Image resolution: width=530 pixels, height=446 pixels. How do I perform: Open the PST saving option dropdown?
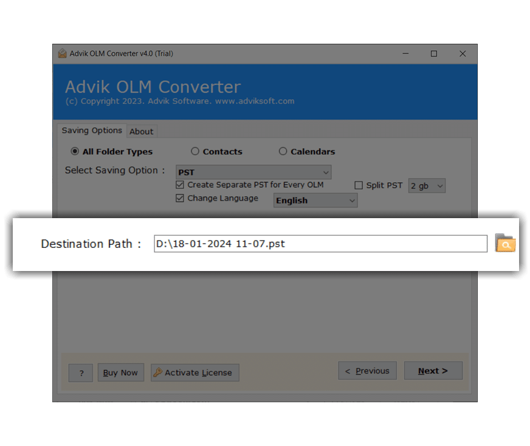253,172
